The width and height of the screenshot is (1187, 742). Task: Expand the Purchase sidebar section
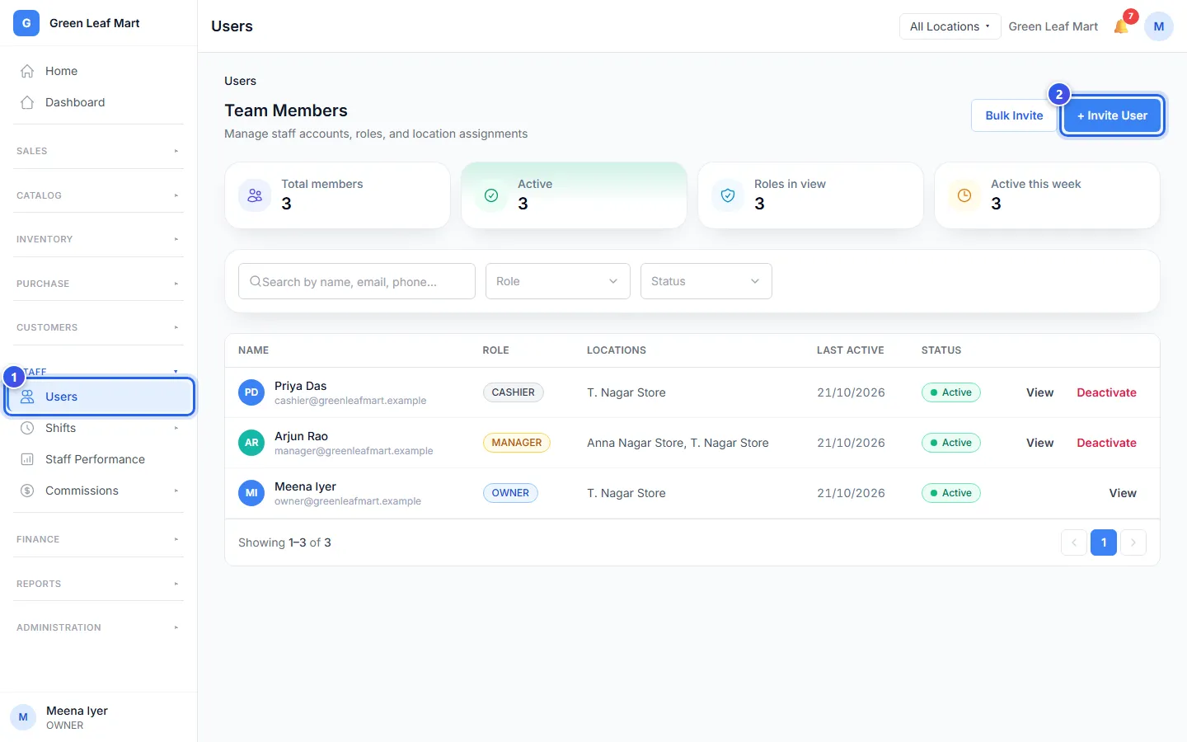point(99,284)
